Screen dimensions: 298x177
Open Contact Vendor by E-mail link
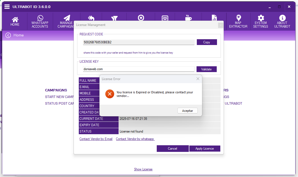(96, 139)
